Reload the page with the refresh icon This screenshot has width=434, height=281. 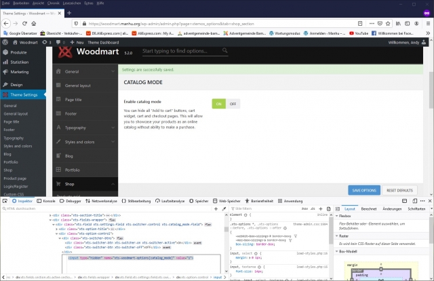click(24, 24)
